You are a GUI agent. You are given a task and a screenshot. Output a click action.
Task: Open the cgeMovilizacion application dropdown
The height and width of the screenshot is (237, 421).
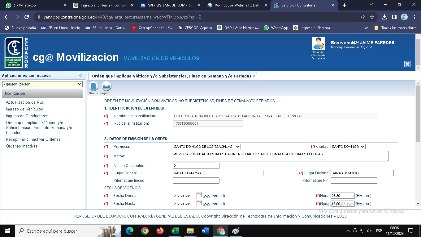tap(42, 84)
